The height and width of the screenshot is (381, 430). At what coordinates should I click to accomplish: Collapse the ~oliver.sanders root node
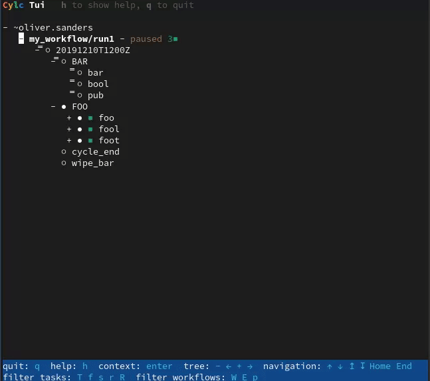[x=5, y=28]
